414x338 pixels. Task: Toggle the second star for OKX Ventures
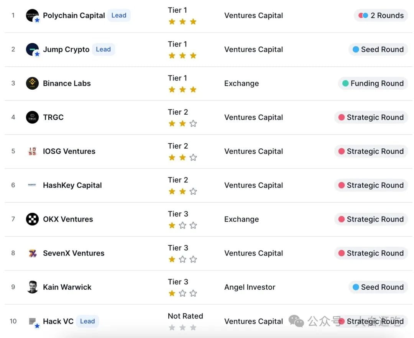(183, 225)
